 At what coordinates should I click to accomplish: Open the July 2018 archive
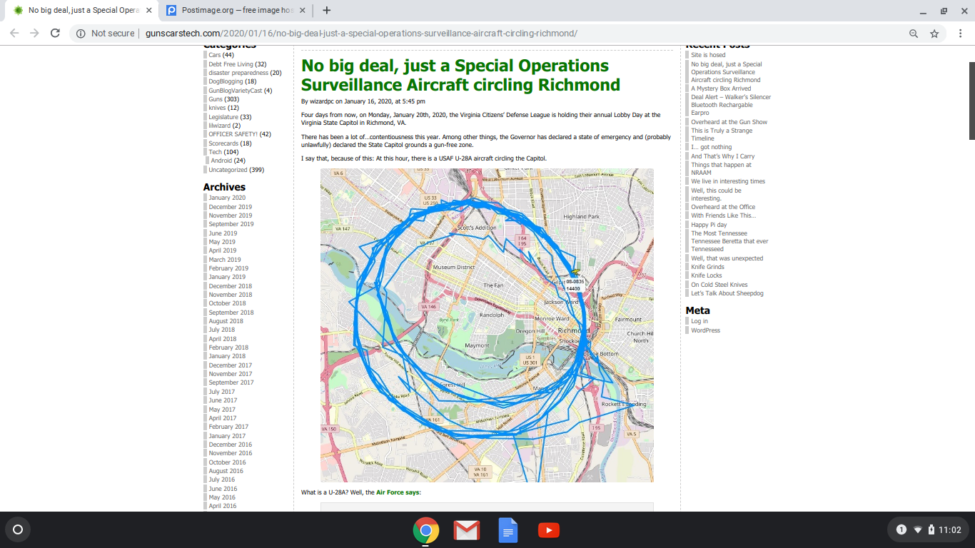(x=221, y=330)
